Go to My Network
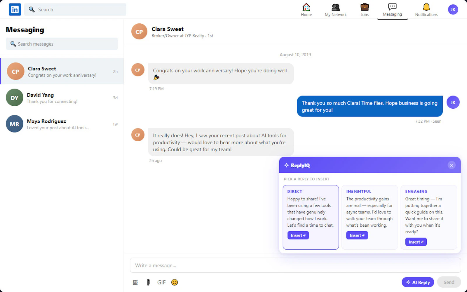The image size is (467, 292). point(336,10)
